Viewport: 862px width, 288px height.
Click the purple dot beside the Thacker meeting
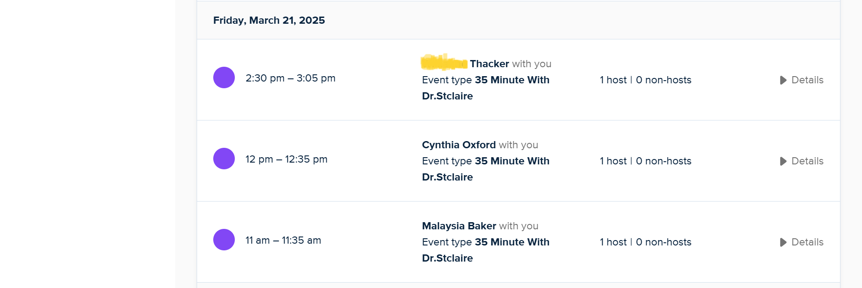(224, 77)
